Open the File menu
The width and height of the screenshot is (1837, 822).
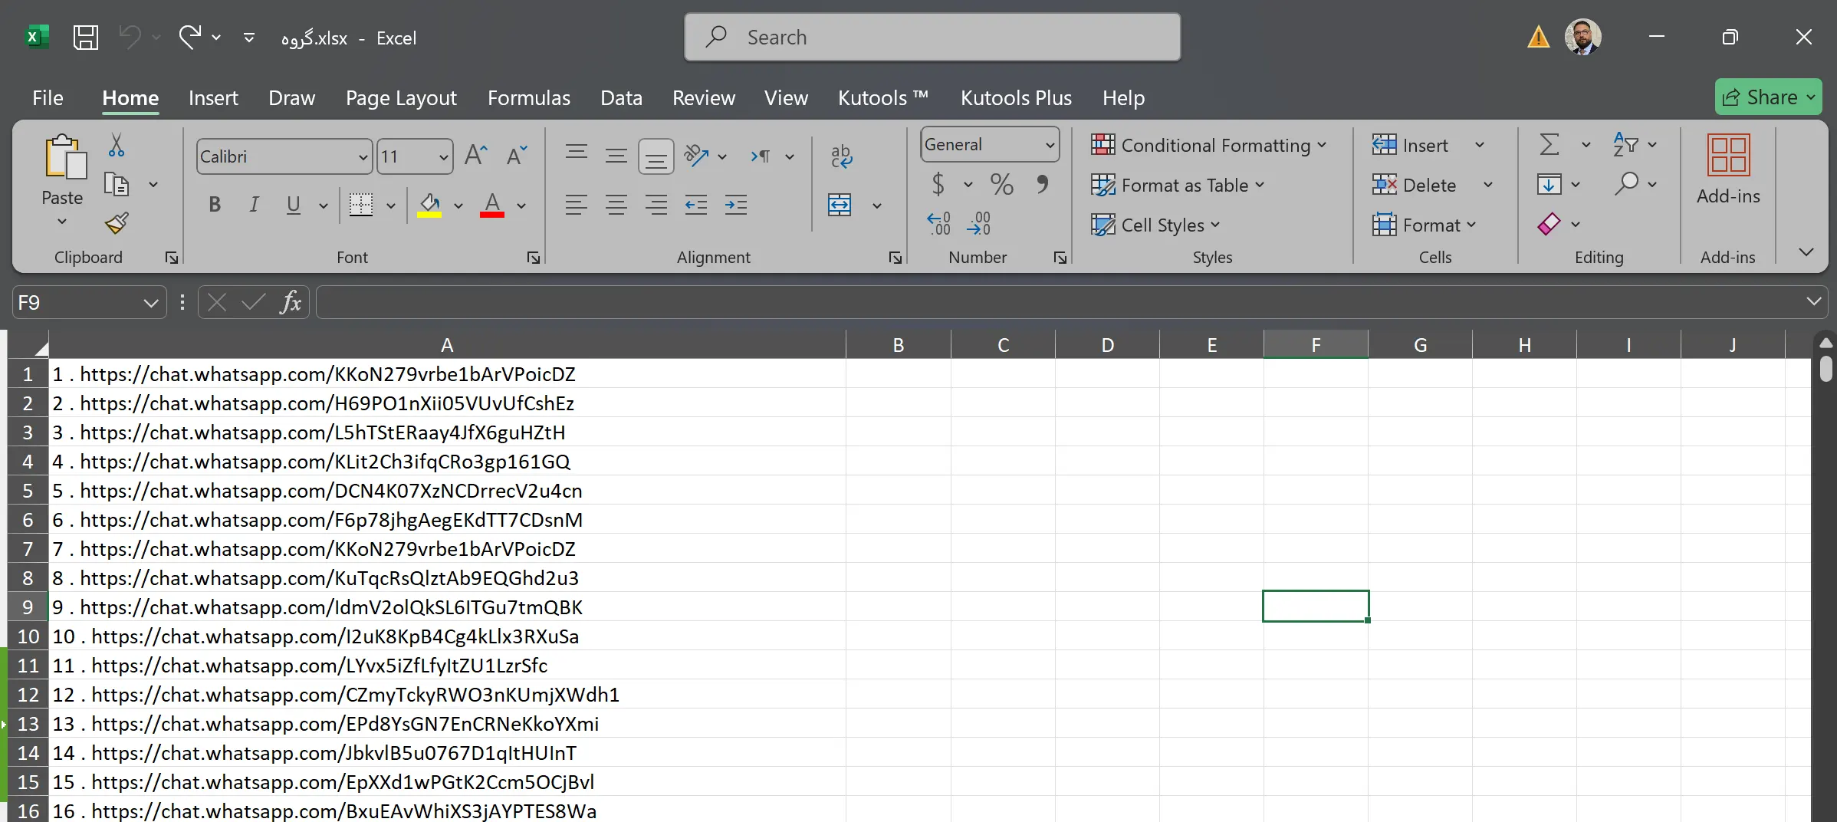[48, 97]
